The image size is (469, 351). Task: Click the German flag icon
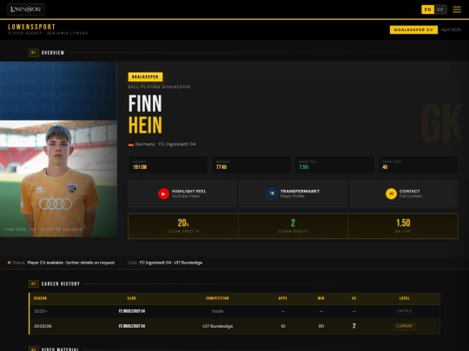(130, 144)
